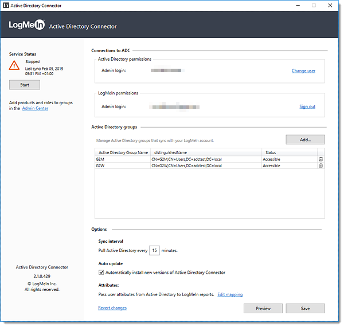This screenshot has width=344, height=327.
Task: Add a new Active Directory group
Action: pyautogui.click(x=305, y=140)
